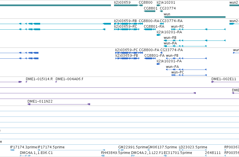239x157 pixels.
Task: Click the CG8801-RA transcript label
Action: coord(154,27)
